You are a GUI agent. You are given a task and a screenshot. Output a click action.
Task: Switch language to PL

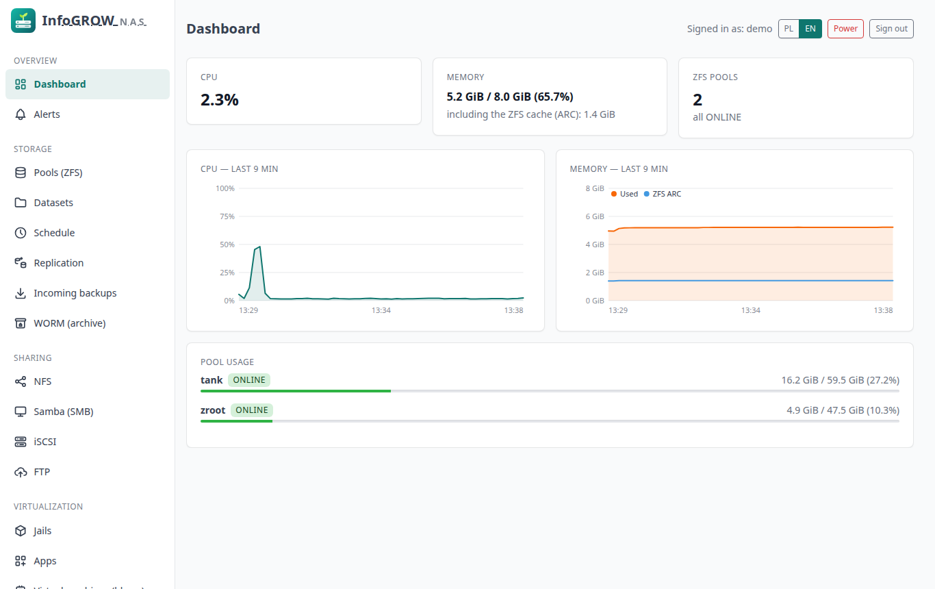789,29
